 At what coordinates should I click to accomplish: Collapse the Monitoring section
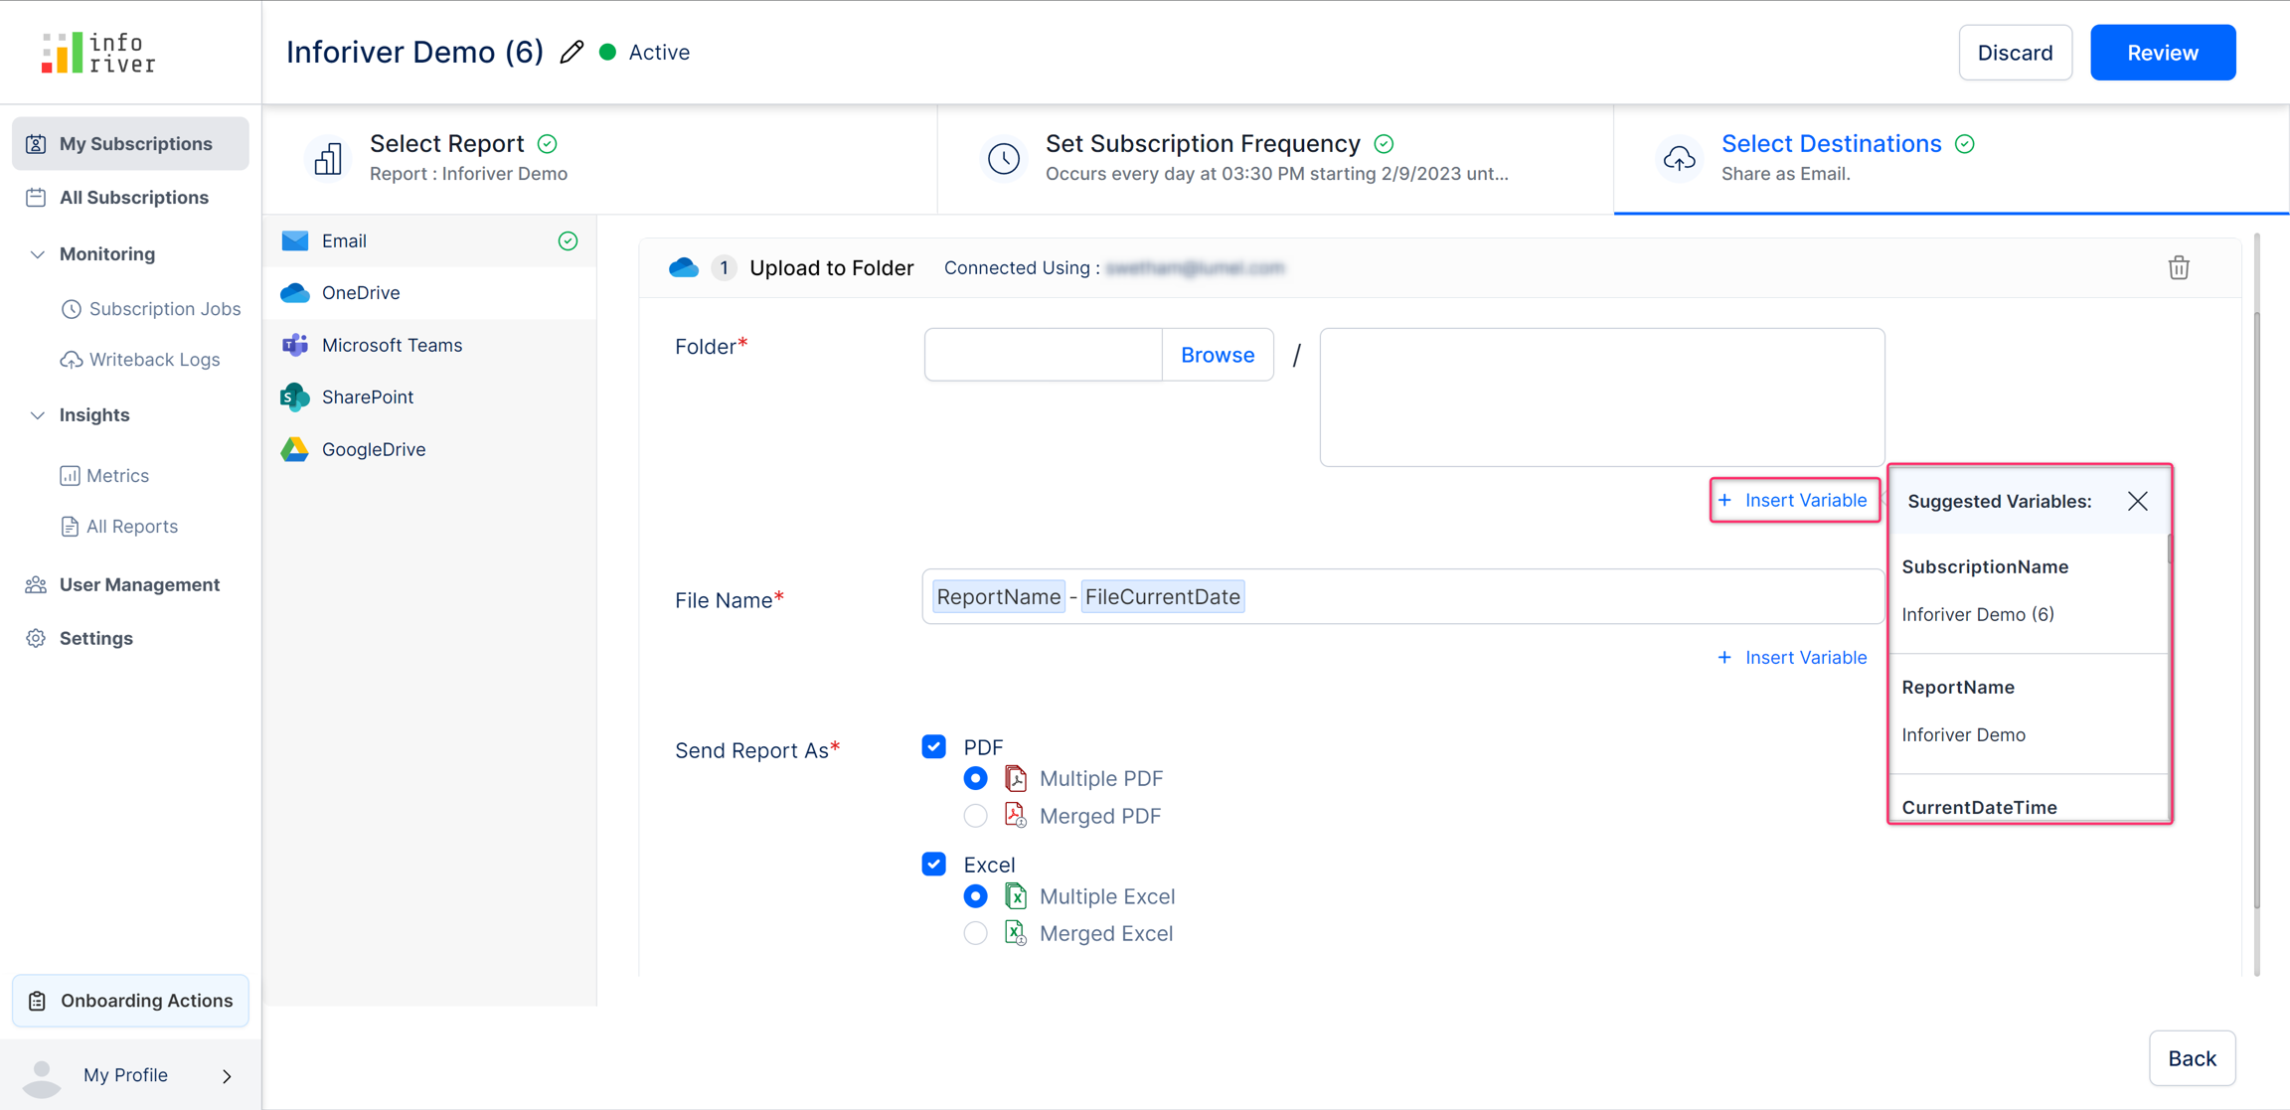[38, 254]
